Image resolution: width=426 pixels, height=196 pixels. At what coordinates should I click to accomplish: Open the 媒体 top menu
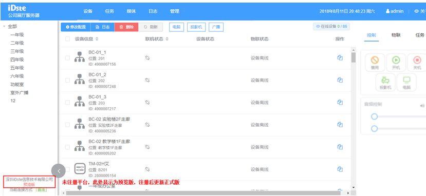131,11
